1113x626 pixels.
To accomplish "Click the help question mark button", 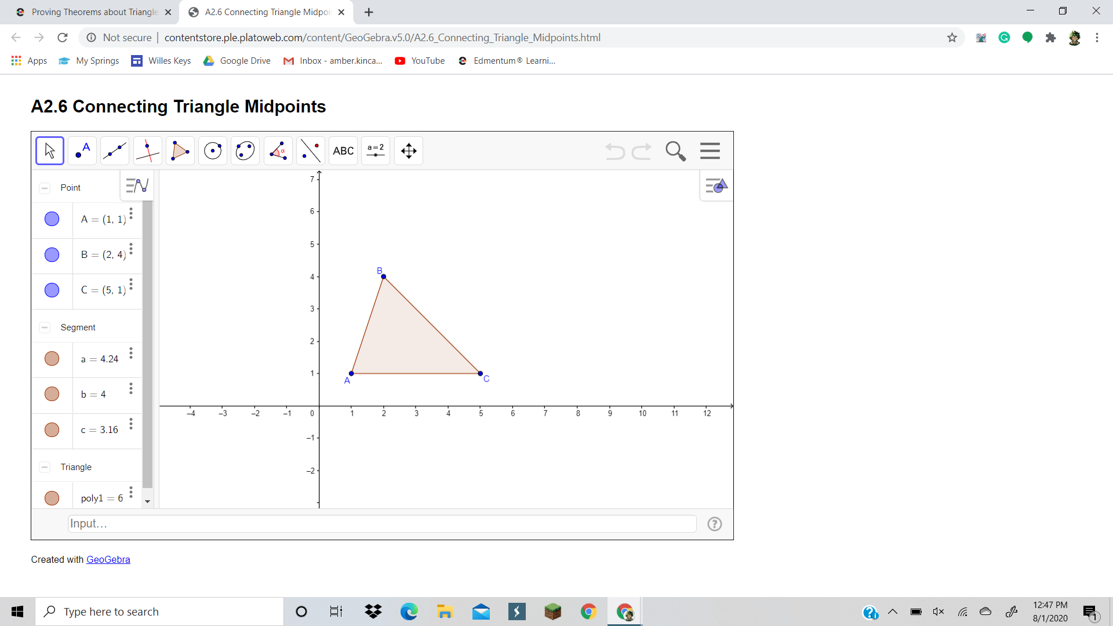I will (714, 523).
